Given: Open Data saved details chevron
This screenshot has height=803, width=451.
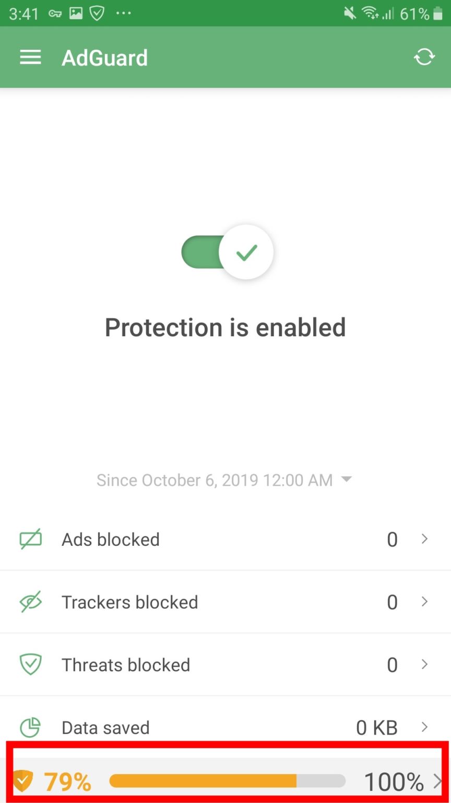Looking at the screenshot, I should coord(424,727).
